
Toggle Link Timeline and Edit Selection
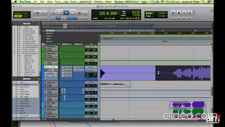click(69, 18)
